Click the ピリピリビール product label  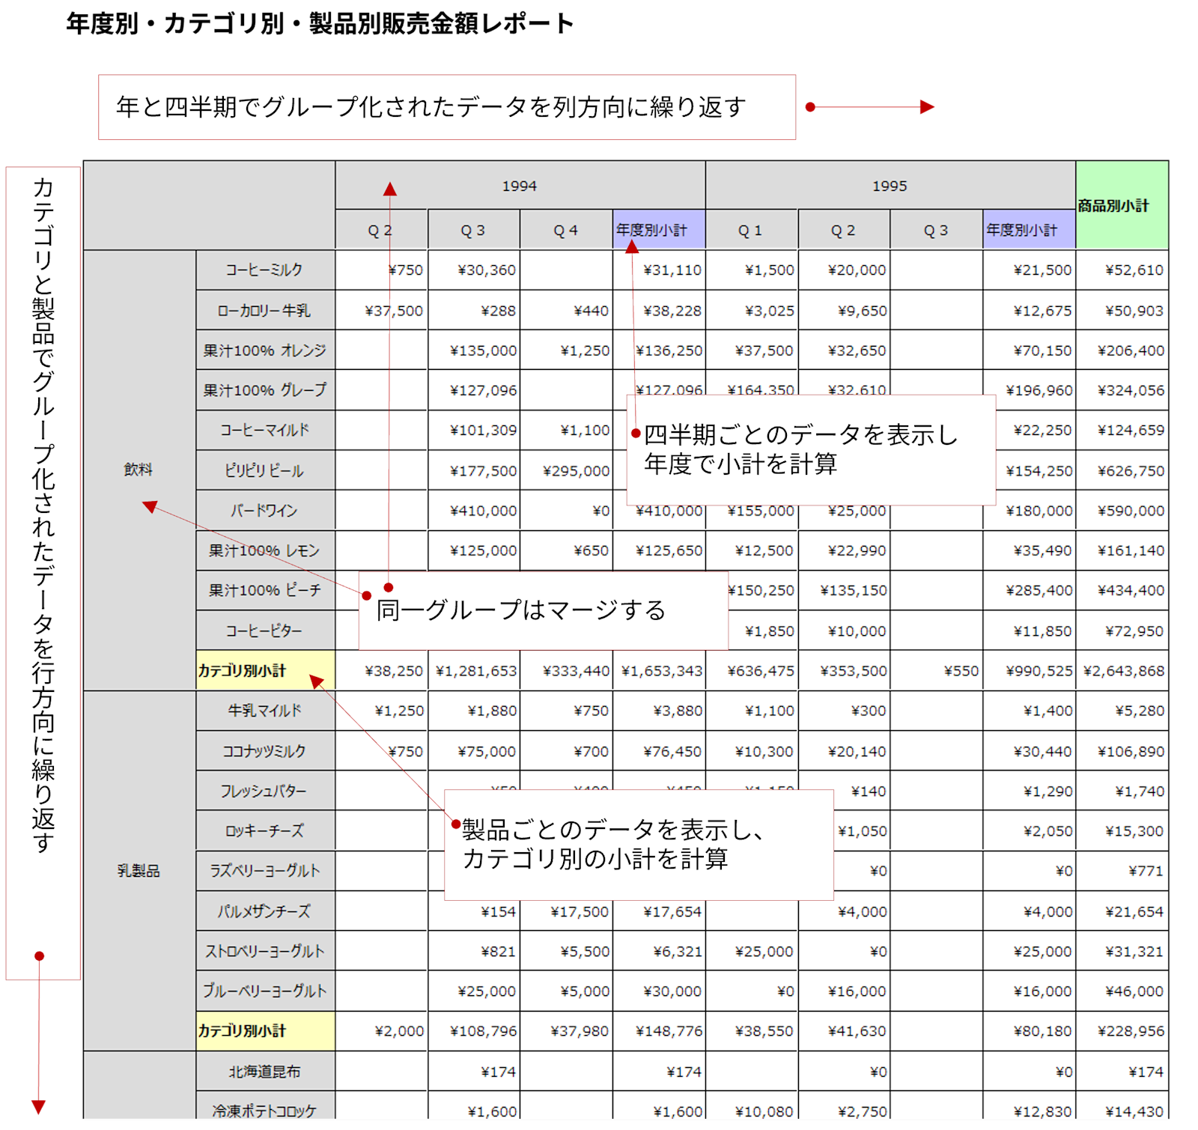(265, 470)
